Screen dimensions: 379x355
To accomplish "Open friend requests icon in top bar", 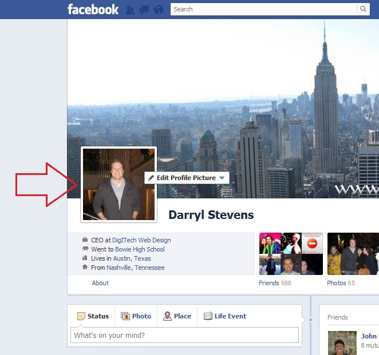I will [x=130, y=9].
